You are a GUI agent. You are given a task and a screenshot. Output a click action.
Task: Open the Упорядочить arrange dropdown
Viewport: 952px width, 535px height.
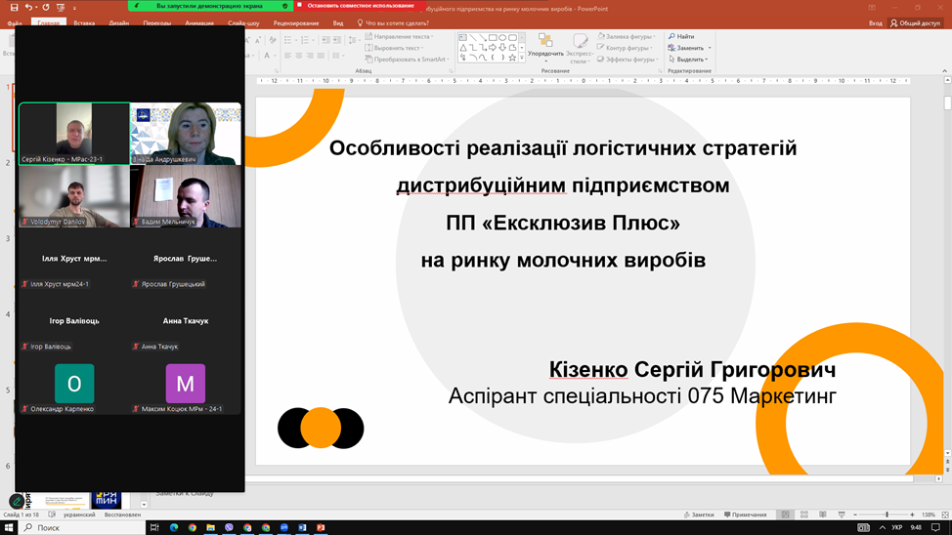click(x=545, y=49)
